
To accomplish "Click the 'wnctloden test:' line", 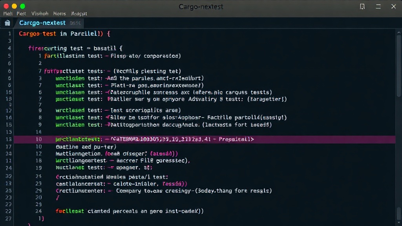I will tap(130, 78).
